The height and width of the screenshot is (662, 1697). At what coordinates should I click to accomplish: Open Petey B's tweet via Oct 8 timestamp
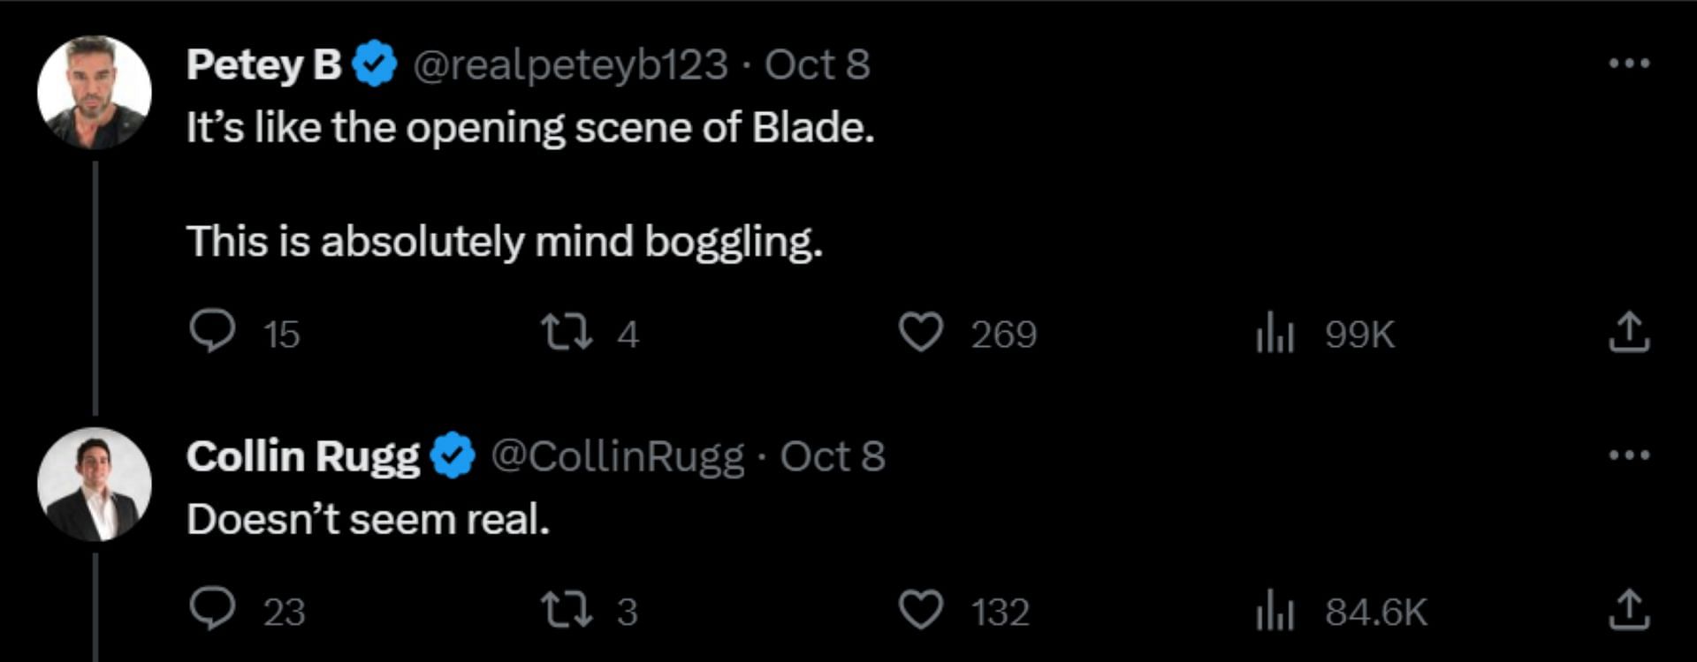click(818, 64)
